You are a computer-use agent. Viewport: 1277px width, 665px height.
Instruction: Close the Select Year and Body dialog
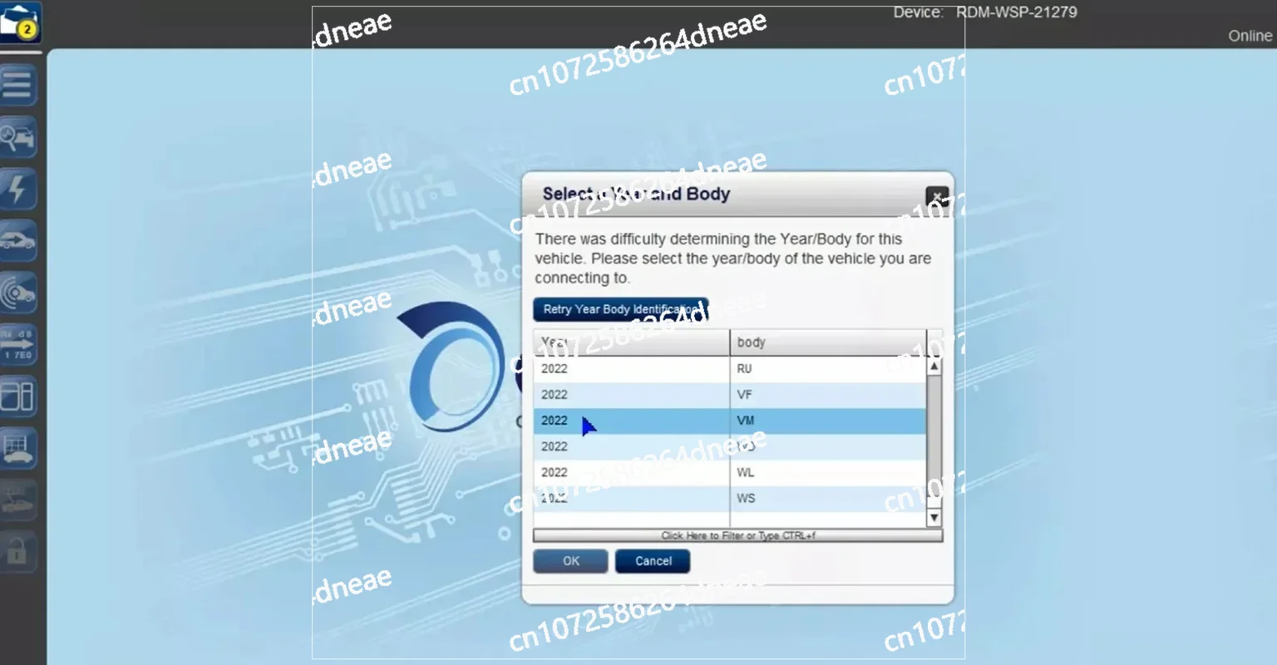(x=937, y=197)
